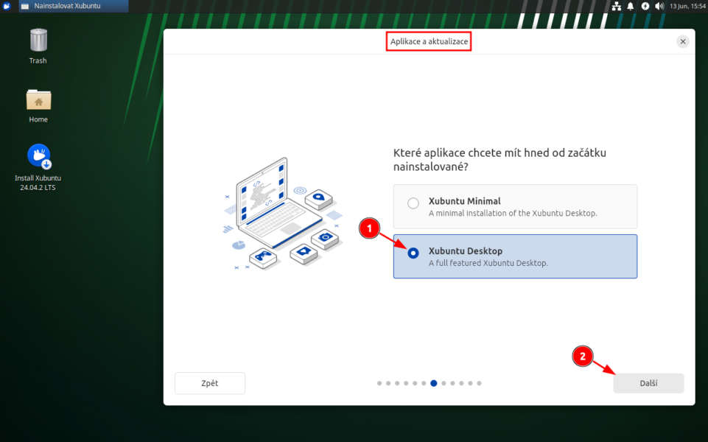Screen dimensions: 708x442
Task: Click the Xubuntu Minimal option description
Action: [x=513, y=213]
